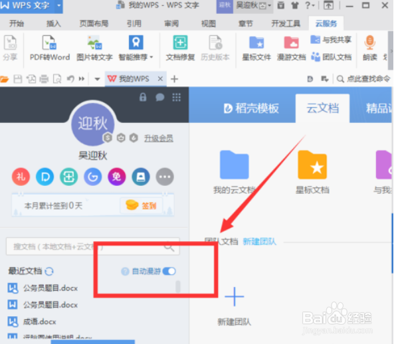The width and height of the screenshot is (394, 344).
Task: Click the 点此查找命令 search box
Action: 363,79
